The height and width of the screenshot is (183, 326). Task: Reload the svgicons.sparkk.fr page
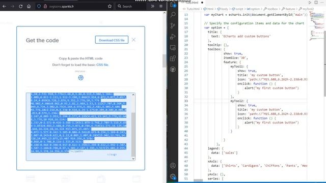20,7
